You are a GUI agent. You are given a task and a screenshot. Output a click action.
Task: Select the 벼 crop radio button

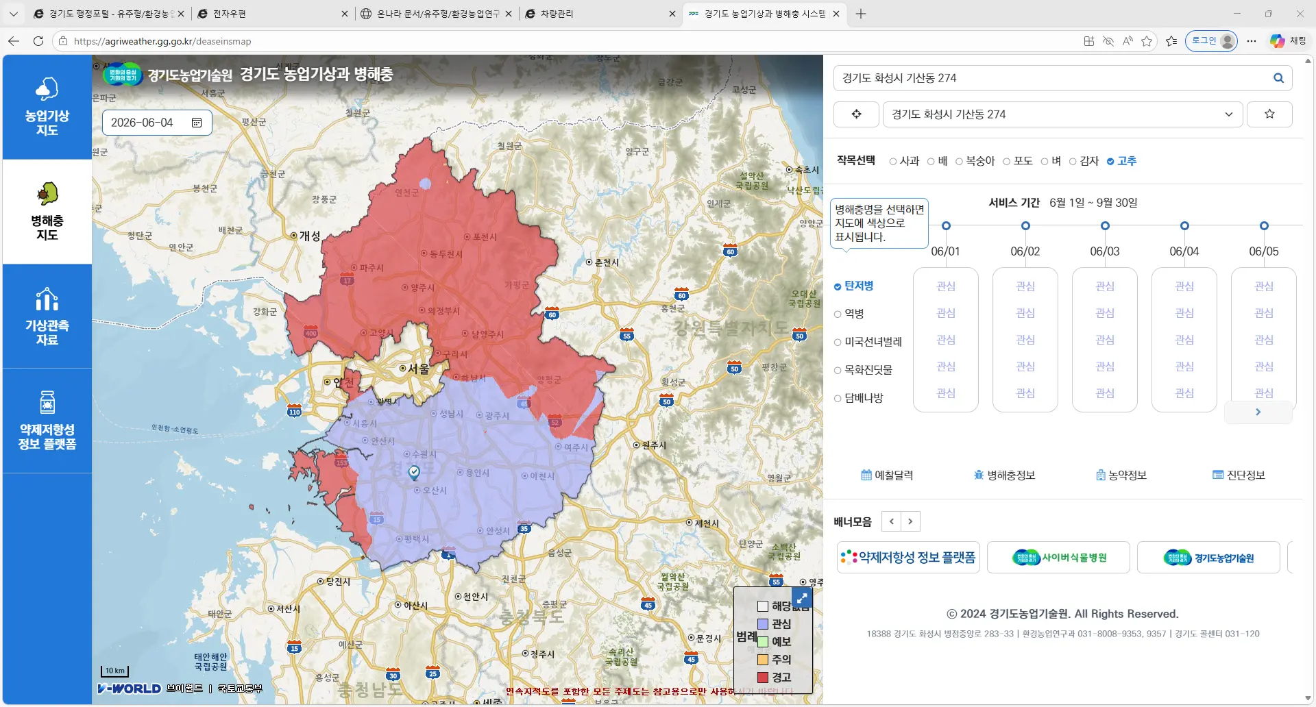click(x=1045, y=162)
